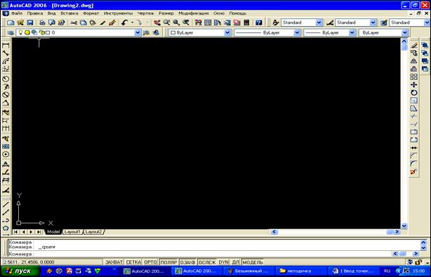Select the Rotate tool
Image resolution: width=431 pixels, height=277 pixels.
tap(413, 93)
